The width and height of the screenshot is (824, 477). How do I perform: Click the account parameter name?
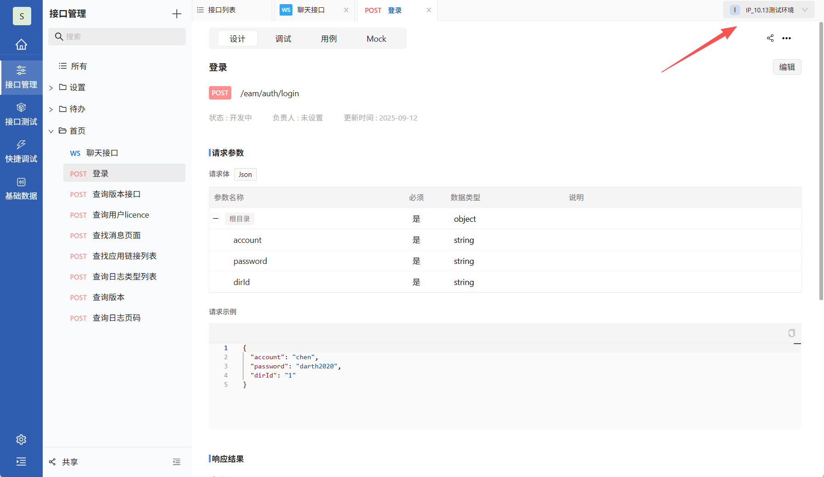(247, 240)
